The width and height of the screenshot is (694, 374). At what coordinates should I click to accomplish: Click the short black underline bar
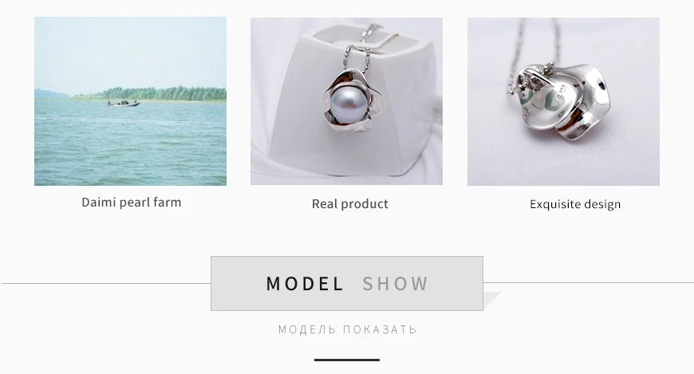(347, 360)
